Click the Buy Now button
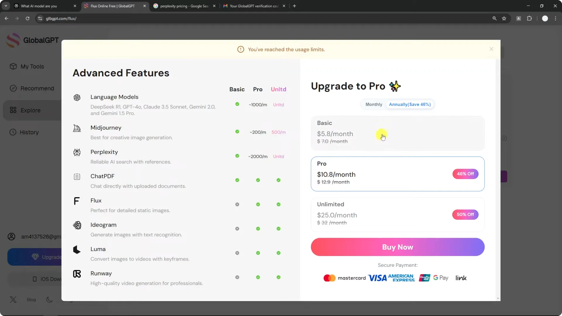Image resolution: width=562 pixels, height=316 pixels. pos(397,247)
